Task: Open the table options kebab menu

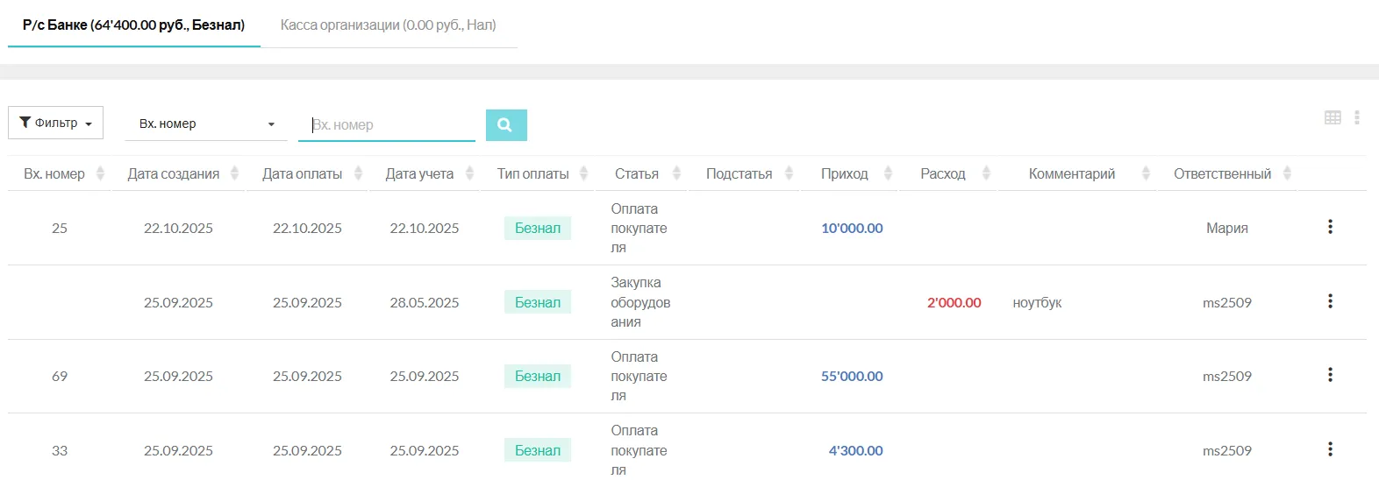Action: click(1357, 117)
